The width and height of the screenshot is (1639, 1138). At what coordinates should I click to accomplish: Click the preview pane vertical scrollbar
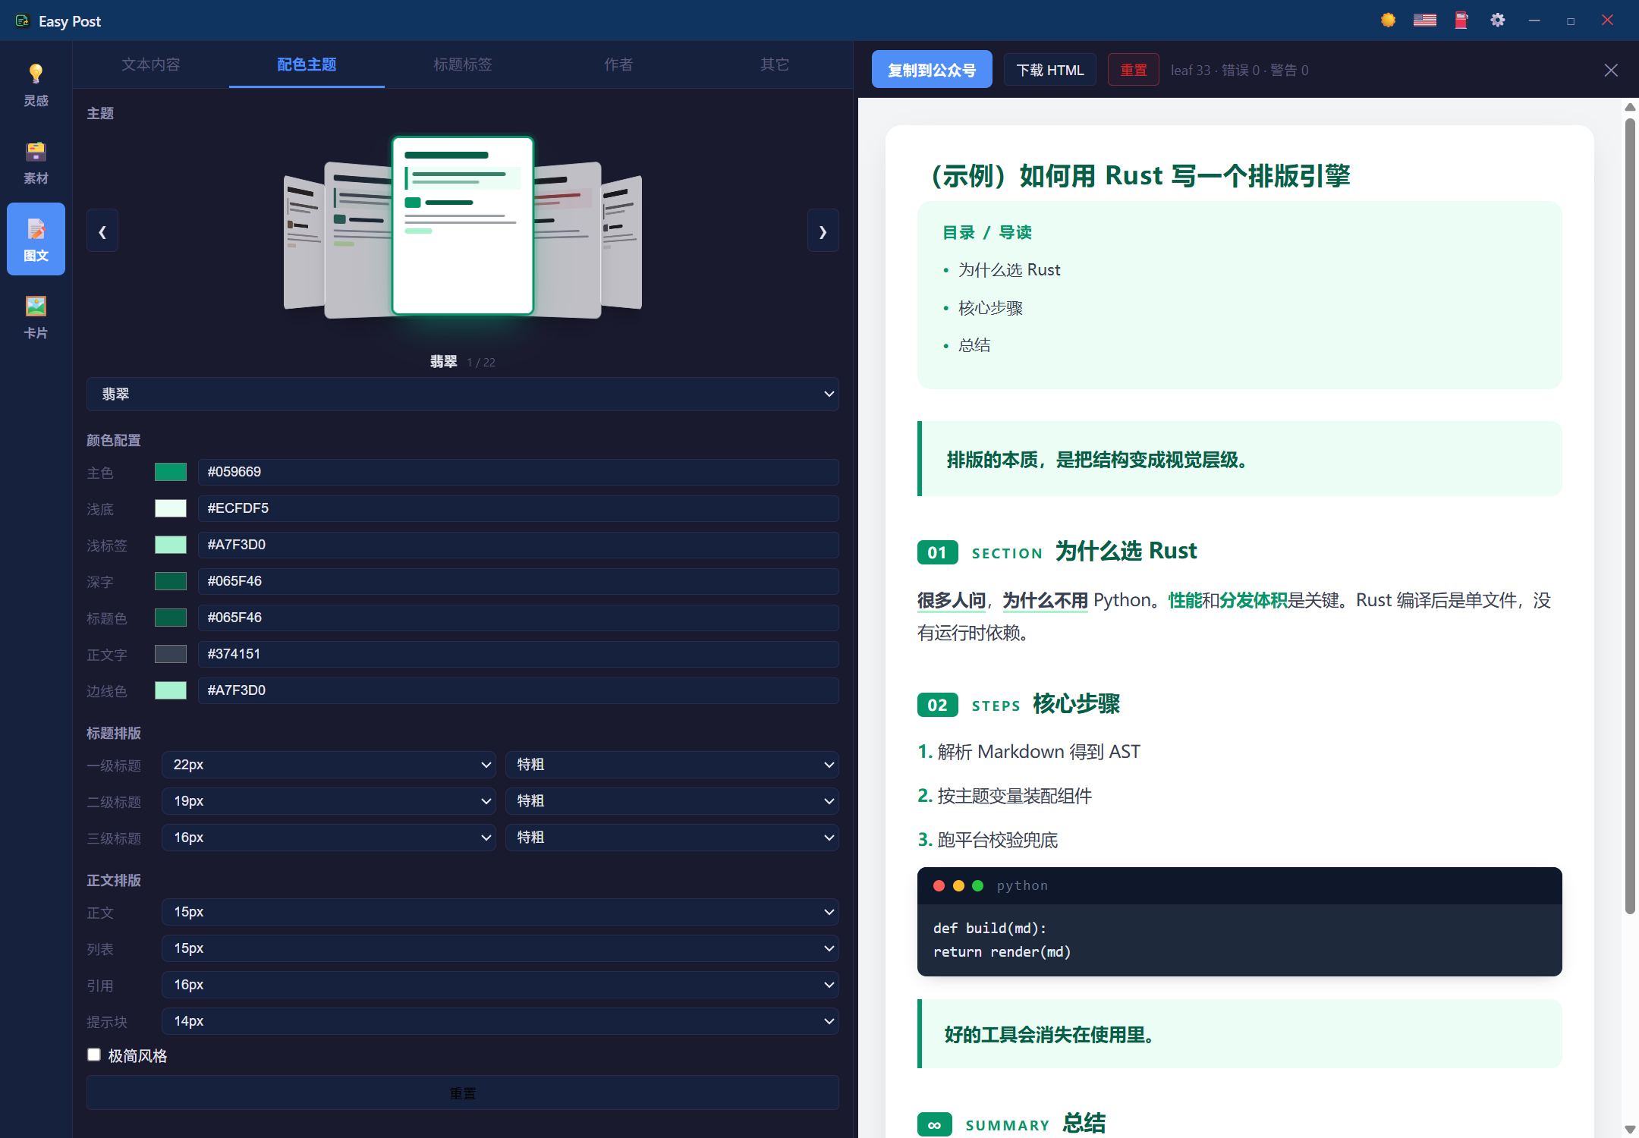1629,516
